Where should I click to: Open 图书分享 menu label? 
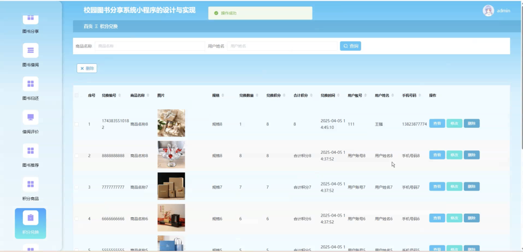30,31
